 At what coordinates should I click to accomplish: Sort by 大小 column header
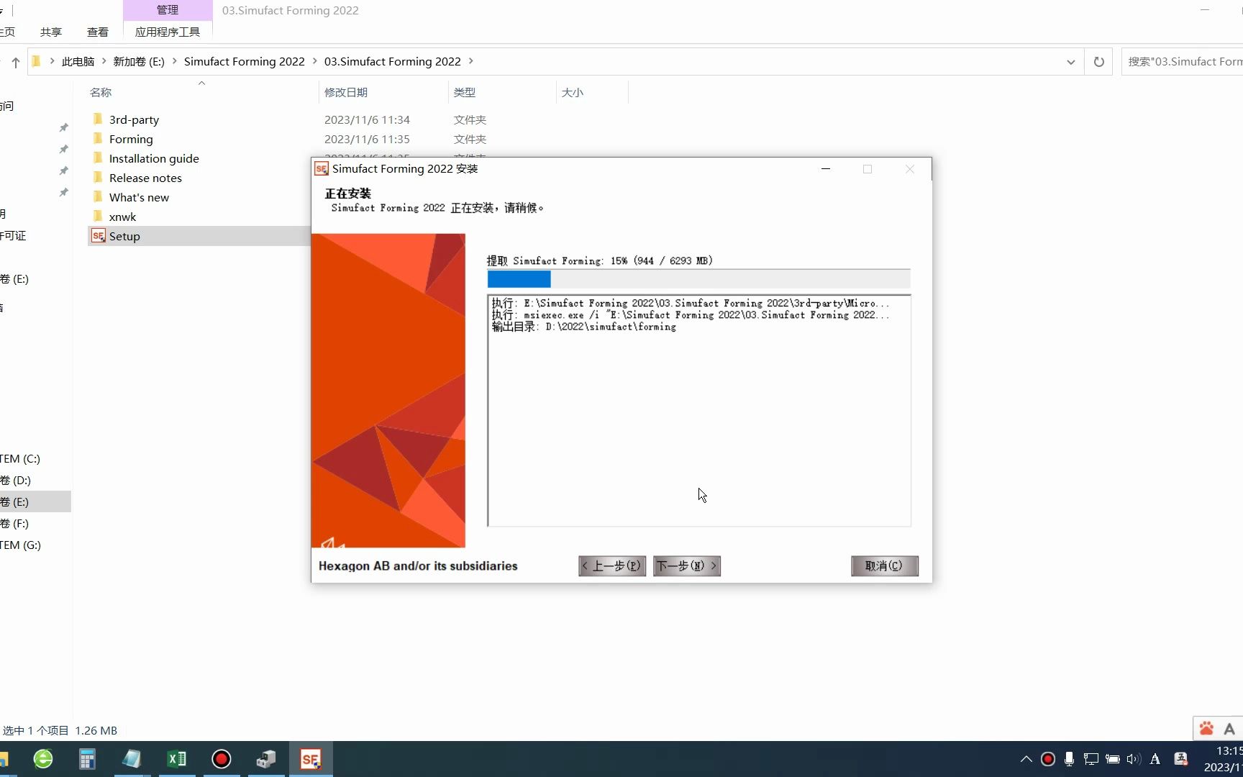tap(573, 92)
